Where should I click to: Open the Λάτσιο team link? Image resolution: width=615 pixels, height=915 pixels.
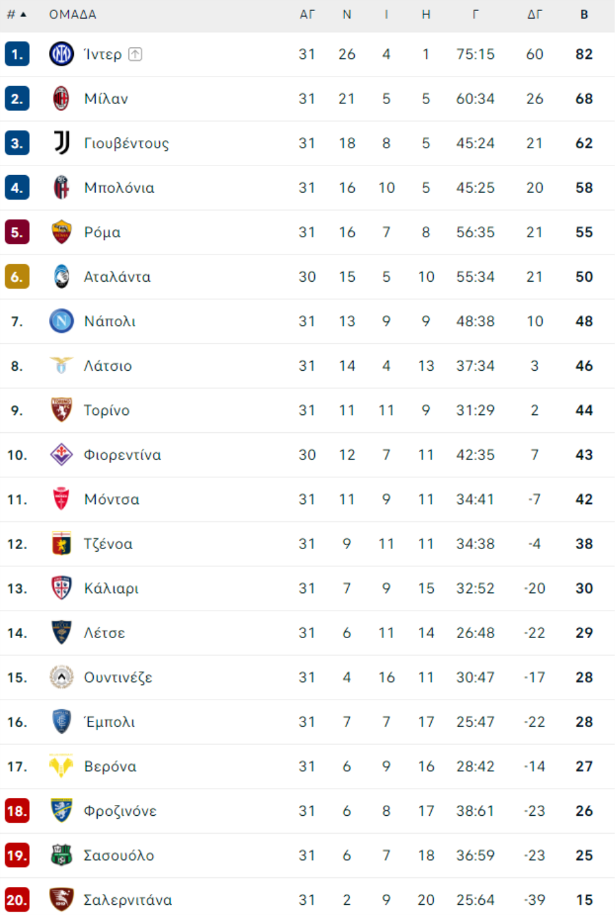(107, 365)
